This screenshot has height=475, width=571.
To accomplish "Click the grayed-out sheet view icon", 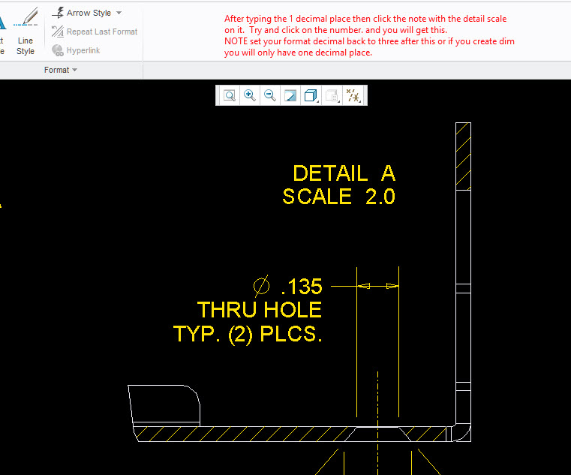I will (x=332, y=96).
